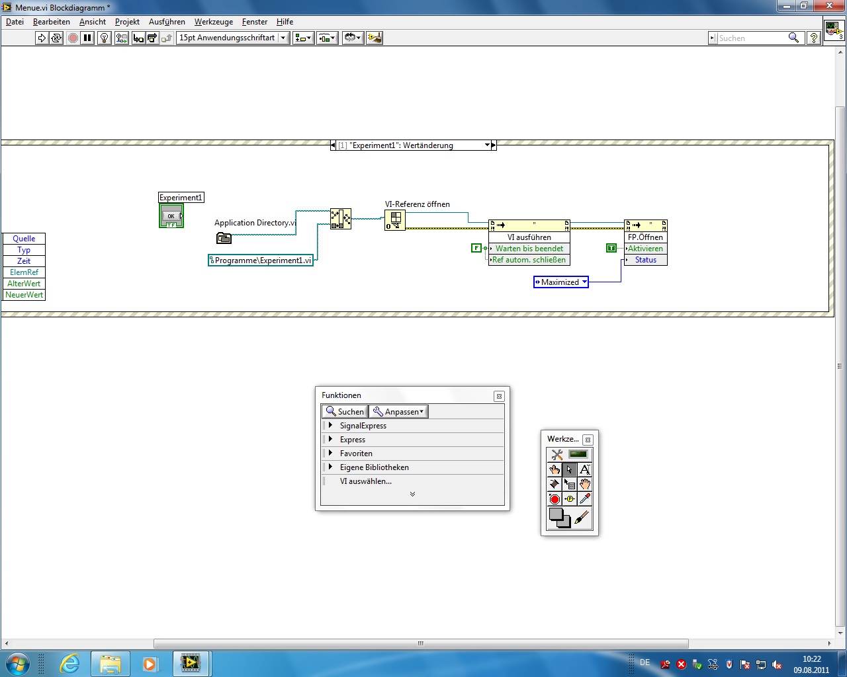Click the step into button
Viewport: 847px width, 677px height.
(x=138, y=38)
